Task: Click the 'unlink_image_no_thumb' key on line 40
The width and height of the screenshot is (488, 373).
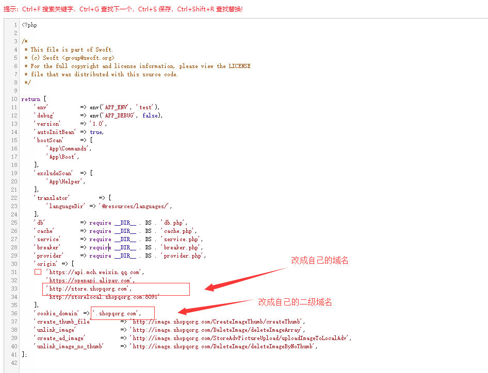Action: pos(70,346)
